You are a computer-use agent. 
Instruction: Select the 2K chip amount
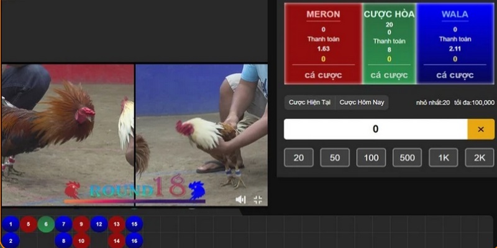pyautogui.click(x=479, y=158)
